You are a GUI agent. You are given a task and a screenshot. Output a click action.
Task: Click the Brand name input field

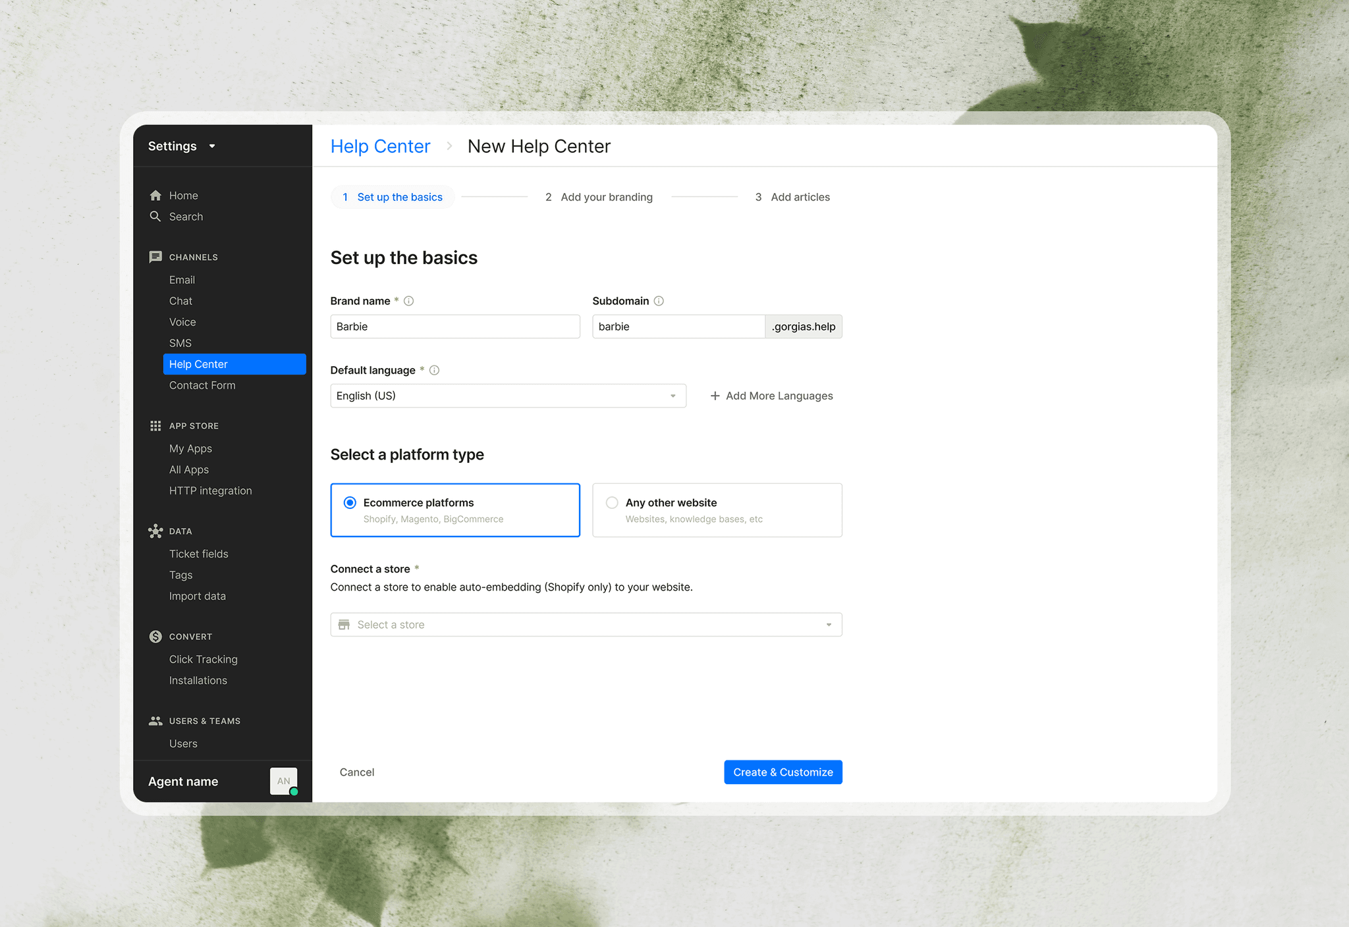[x=454, y=327]
